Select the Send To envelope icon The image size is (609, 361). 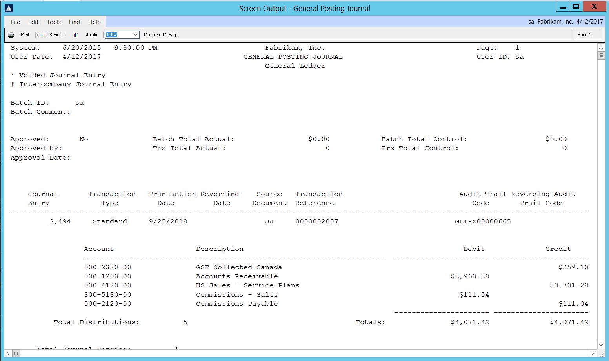point(41,34)
